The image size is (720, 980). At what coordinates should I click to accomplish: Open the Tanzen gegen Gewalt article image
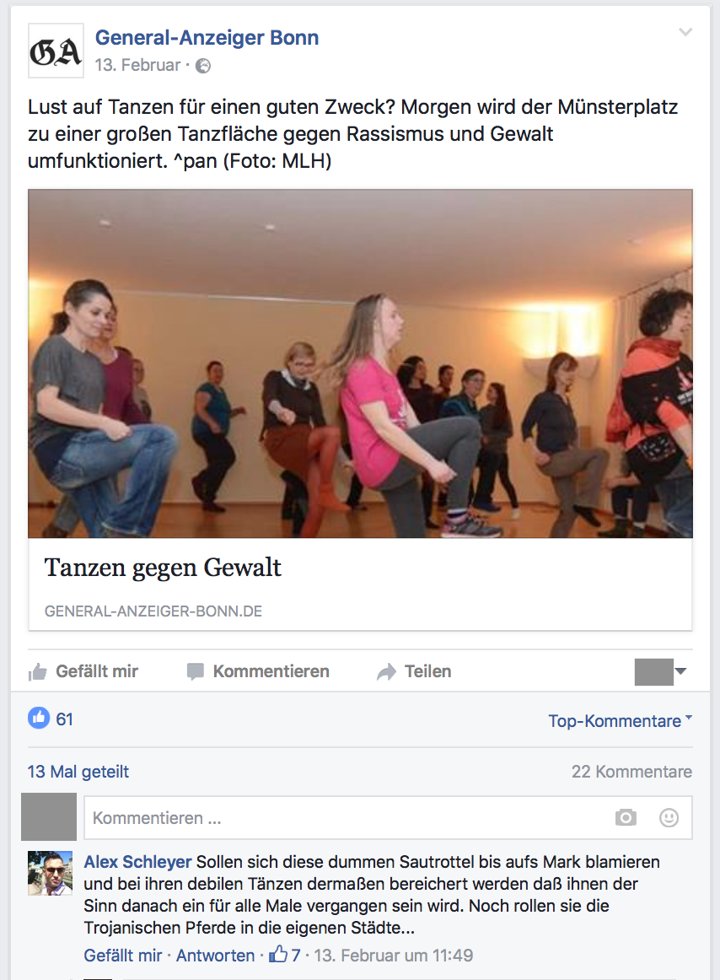click(x=360, y=363)
